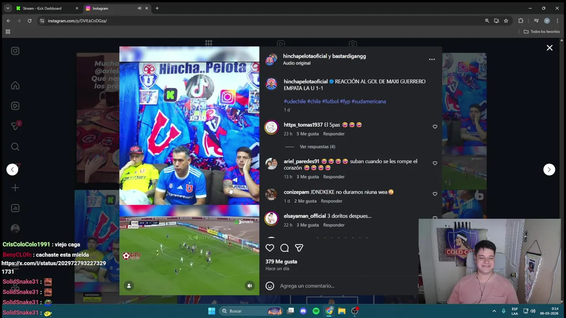
Task: Open Create plus icon in sidebar
Action: point(15,188)
